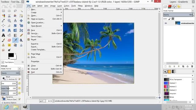Select the Bucket Fill tool
Image resolution: width=196 pixels, height=110 pixels.
[9, 35]
